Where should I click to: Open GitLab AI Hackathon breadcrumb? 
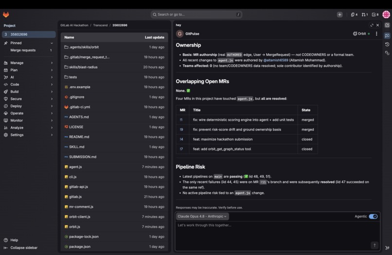coord(74,25)
